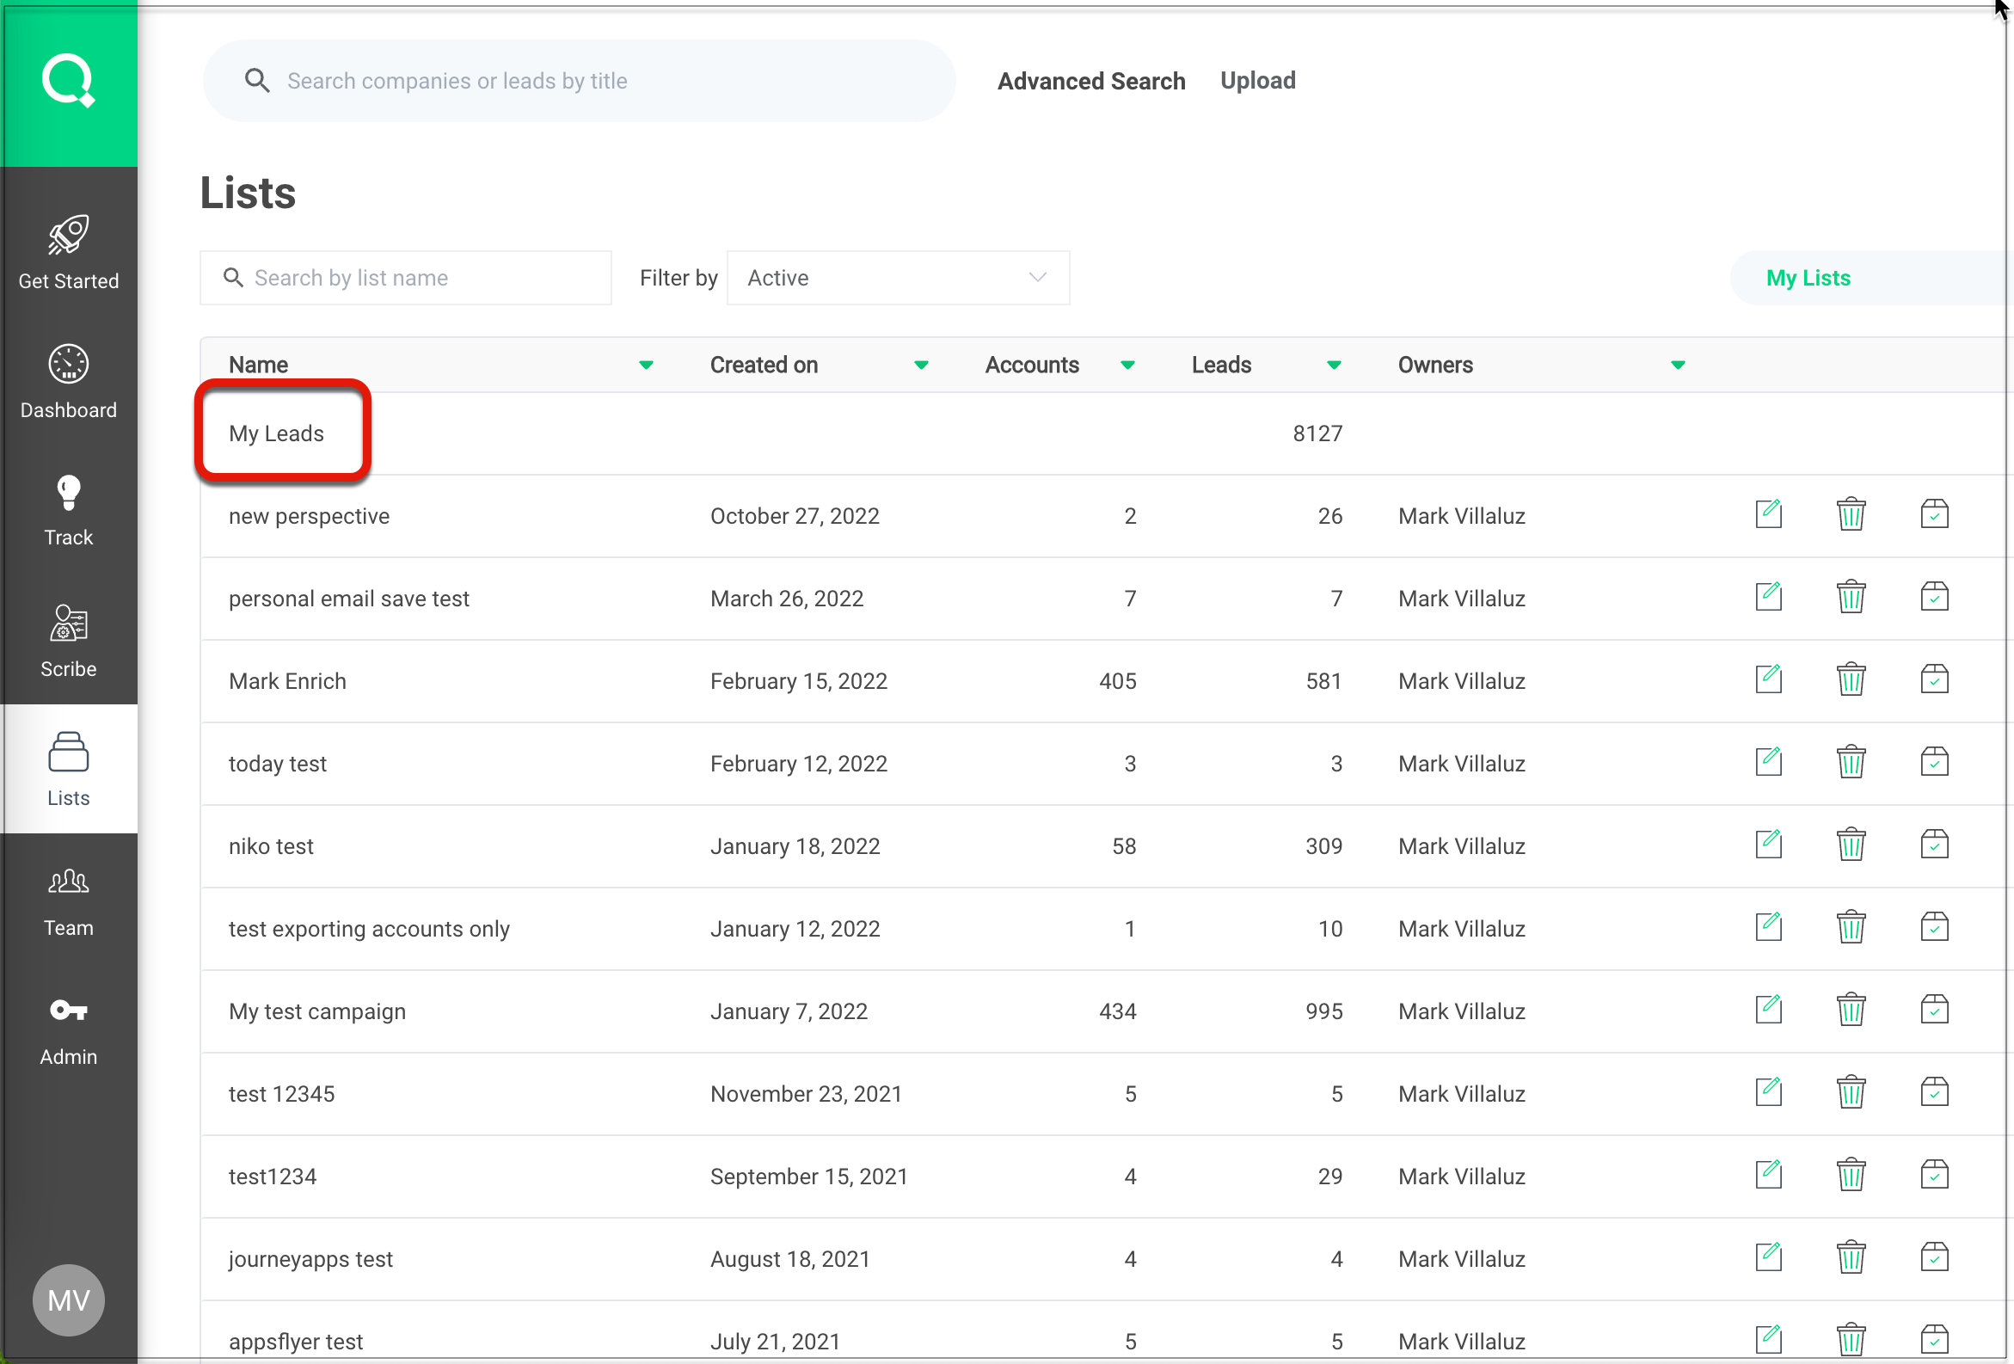This screenshot has width=2014, height=1364.
Task: Open the new perspective list
Action: click(x=309, y=516)
